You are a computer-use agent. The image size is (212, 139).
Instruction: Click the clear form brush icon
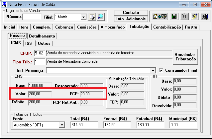195,16
